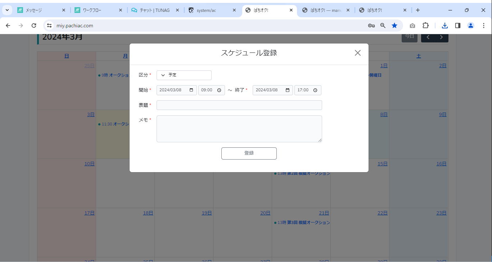Open the browser downloads icon
492x262 pixels.
445,26
